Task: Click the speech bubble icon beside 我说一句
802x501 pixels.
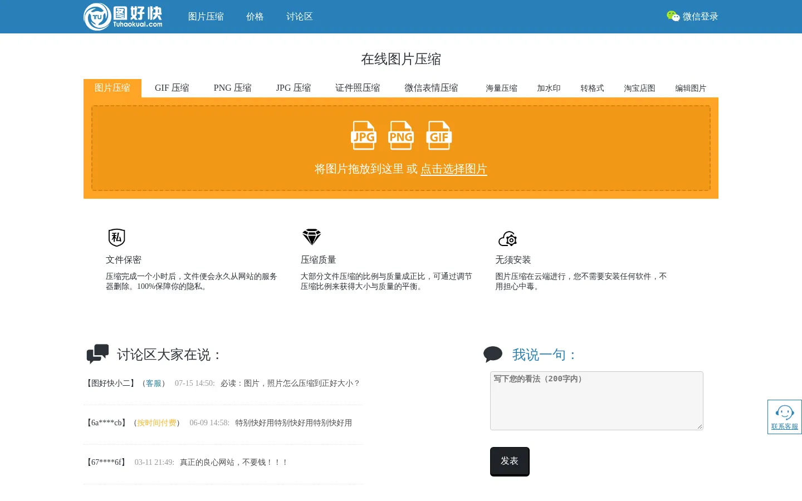Action: tap(493, 354)
